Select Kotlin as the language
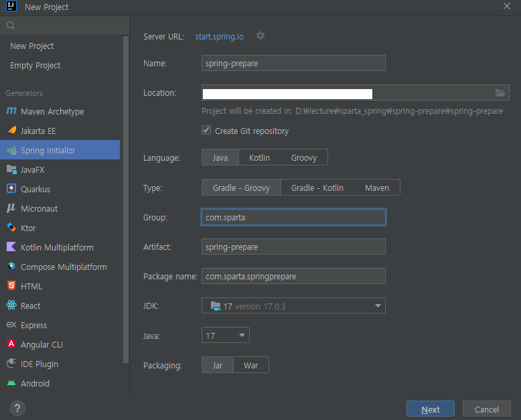Viewport: 521px width, 420px height. pyautogui.click(x=260, y=157)
